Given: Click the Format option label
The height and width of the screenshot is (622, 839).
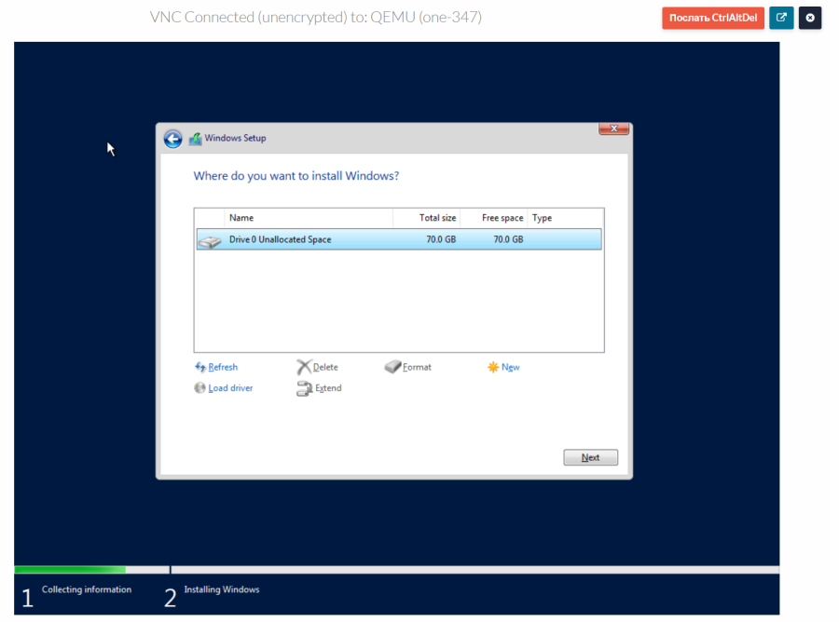Looking at the screenshot, I should (417, 367).
